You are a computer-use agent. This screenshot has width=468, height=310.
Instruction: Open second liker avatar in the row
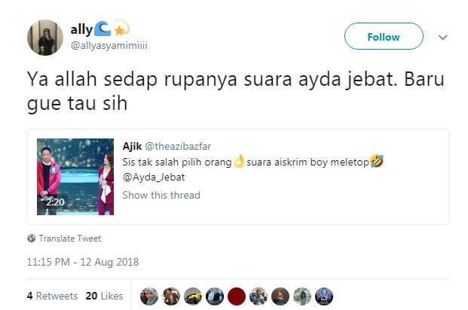[171, 296]
